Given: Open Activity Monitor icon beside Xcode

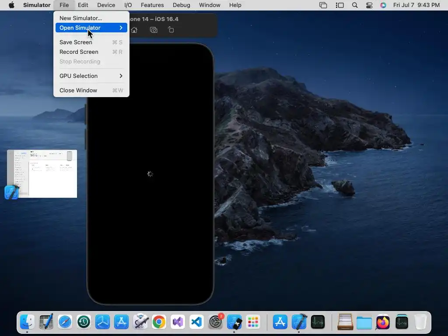Looking at the screenshot, I should [318, 322].
